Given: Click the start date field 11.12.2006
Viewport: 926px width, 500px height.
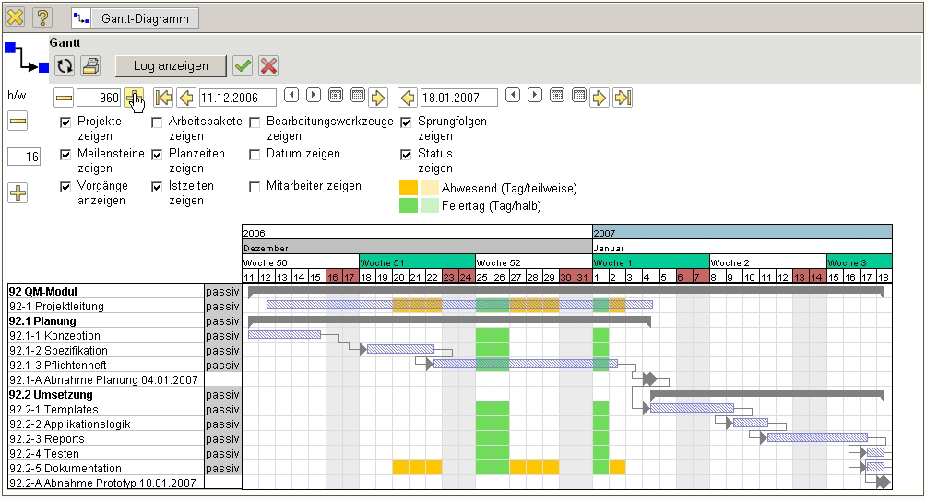Looking at the screenshot, I should (238, 97).
